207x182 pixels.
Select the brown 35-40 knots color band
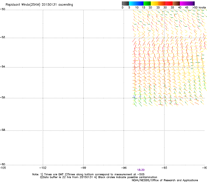(x=176, y=3)
